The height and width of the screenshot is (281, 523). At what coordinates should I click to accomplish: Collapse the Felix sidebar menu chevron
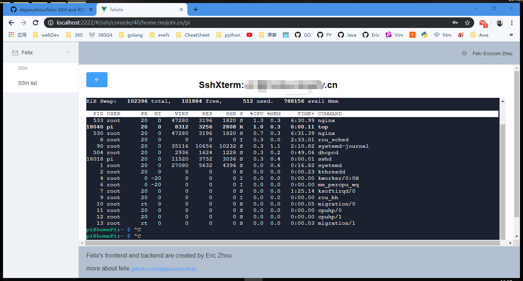click(x=68, y=52)
